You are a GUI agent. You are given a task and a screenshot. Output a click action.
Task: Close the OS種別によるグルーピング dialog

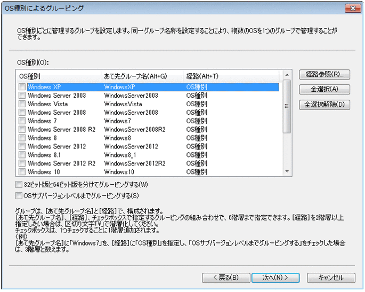(x=353, y=9)
